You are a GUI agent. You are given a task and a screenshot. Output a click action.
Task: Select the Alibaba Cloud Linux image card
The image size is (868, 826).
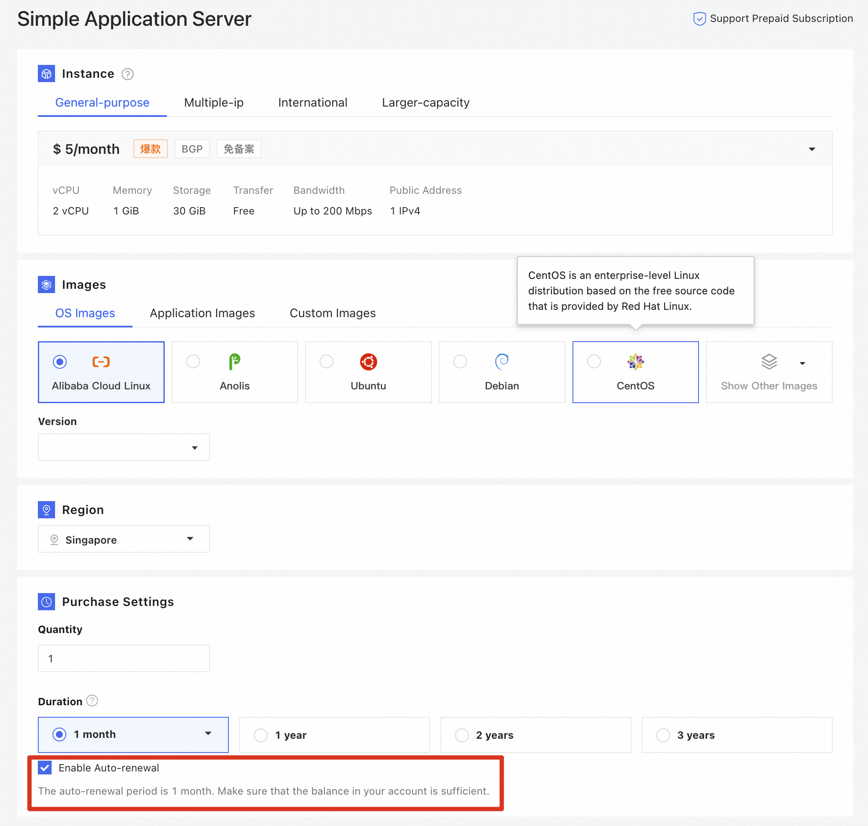click(x=101, y=372)
